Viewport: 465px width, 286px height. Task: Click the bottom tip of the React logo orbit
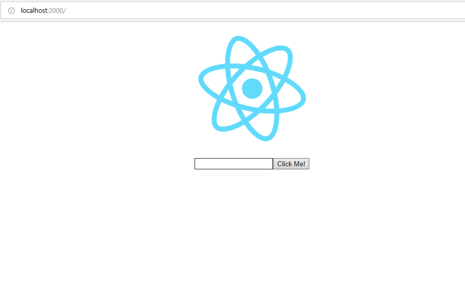click(x=266, y=139)
